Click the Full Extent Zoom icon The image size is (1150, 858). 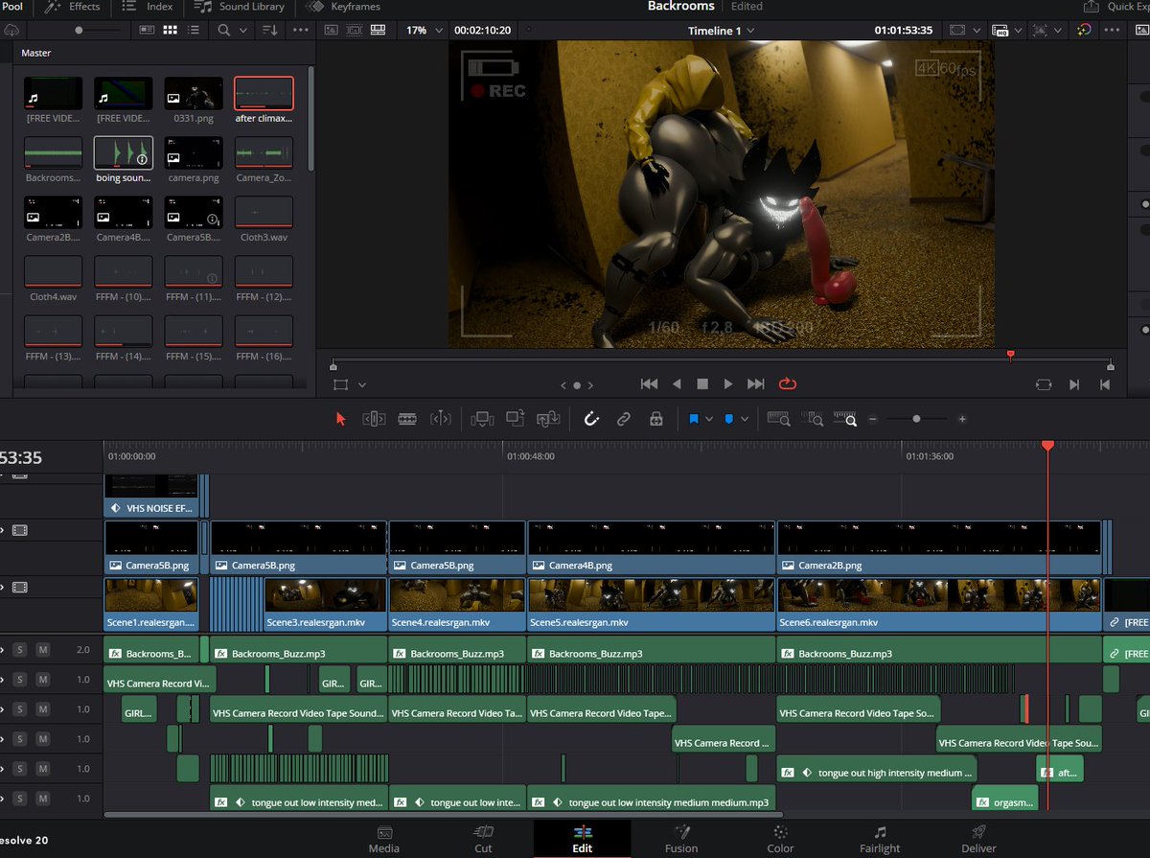(x=779, y=419)
